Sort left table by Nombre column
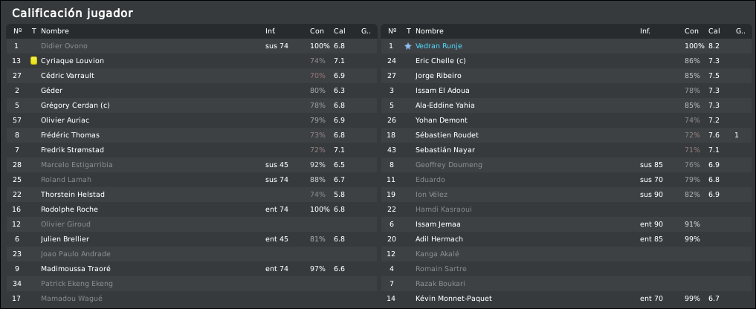 [55, 31]
